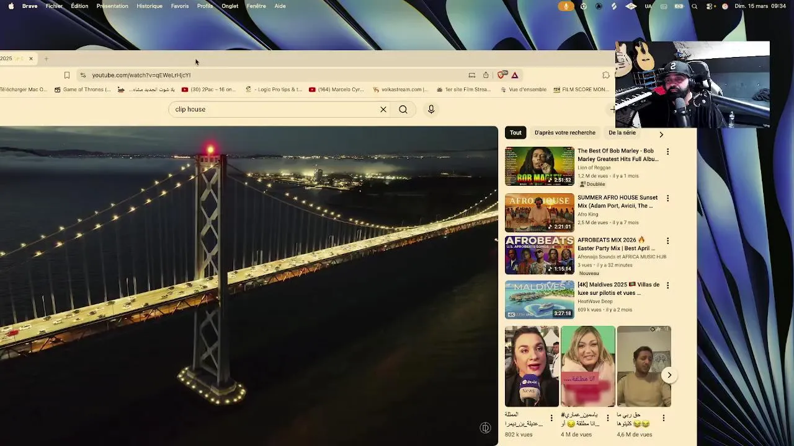Open the Présentation menu

[x=112, y=6]
